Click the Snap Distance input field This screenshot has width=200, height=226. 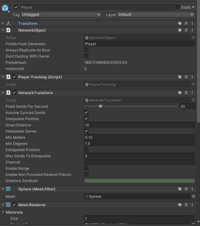140,125
